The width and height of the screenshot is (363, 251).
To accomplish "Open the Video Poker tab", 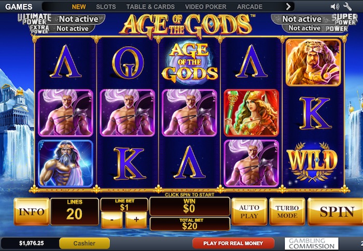I will [x=205, y=7].
